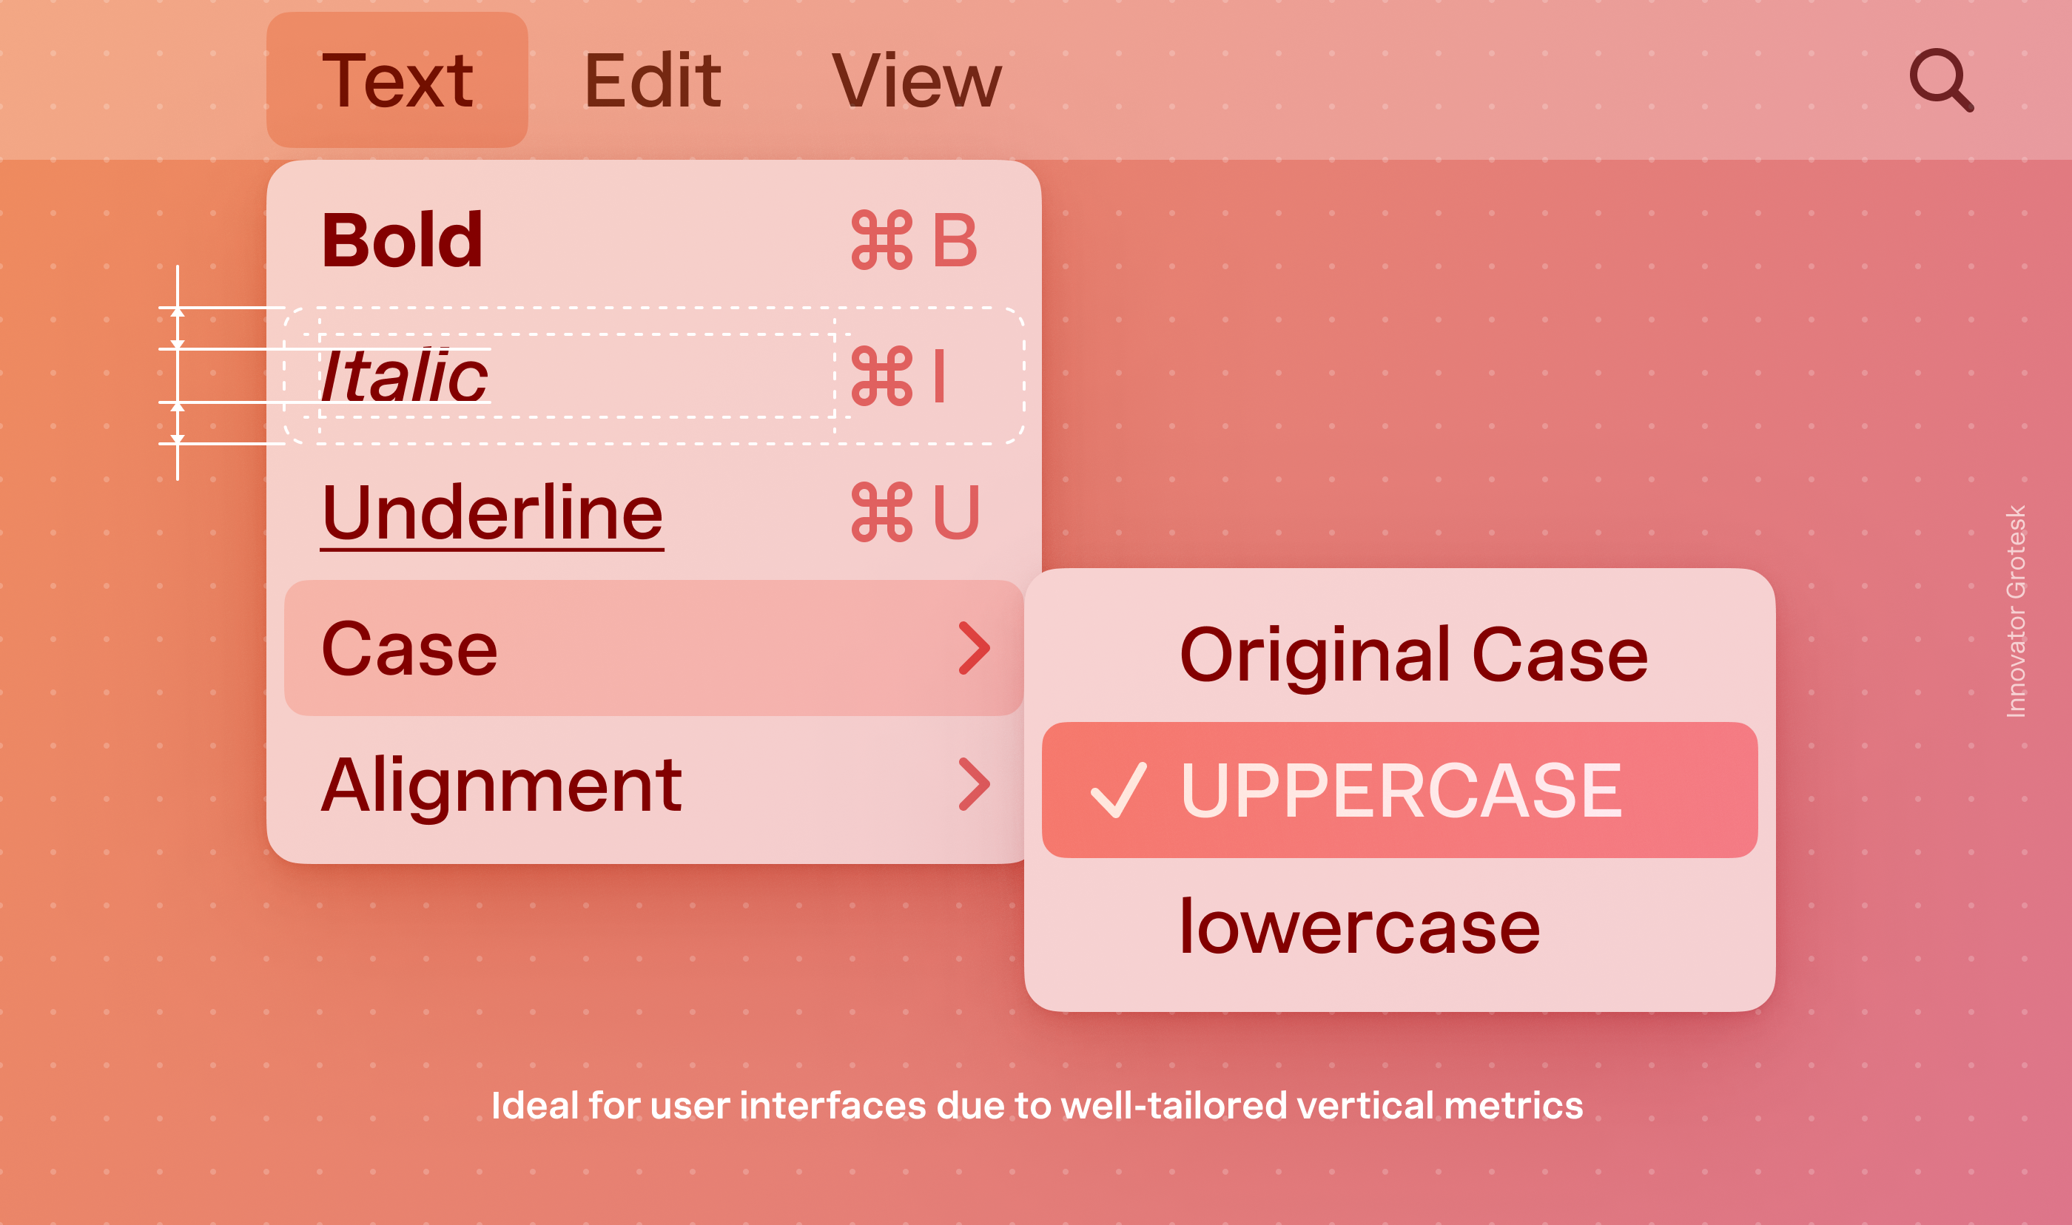Click the vertical Innovator Grotesk label
Screen dimensions: 2072x1225
2016,611
